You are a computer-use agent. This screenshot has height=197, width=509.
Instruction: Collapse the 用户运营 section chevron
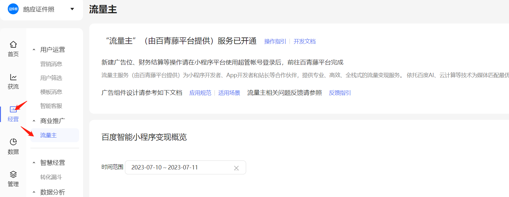[34, 50]
